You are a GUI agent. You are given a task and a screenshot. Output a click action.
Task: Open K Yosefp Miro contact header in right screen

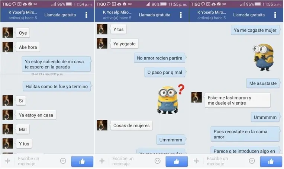click(x=212, y=15)
